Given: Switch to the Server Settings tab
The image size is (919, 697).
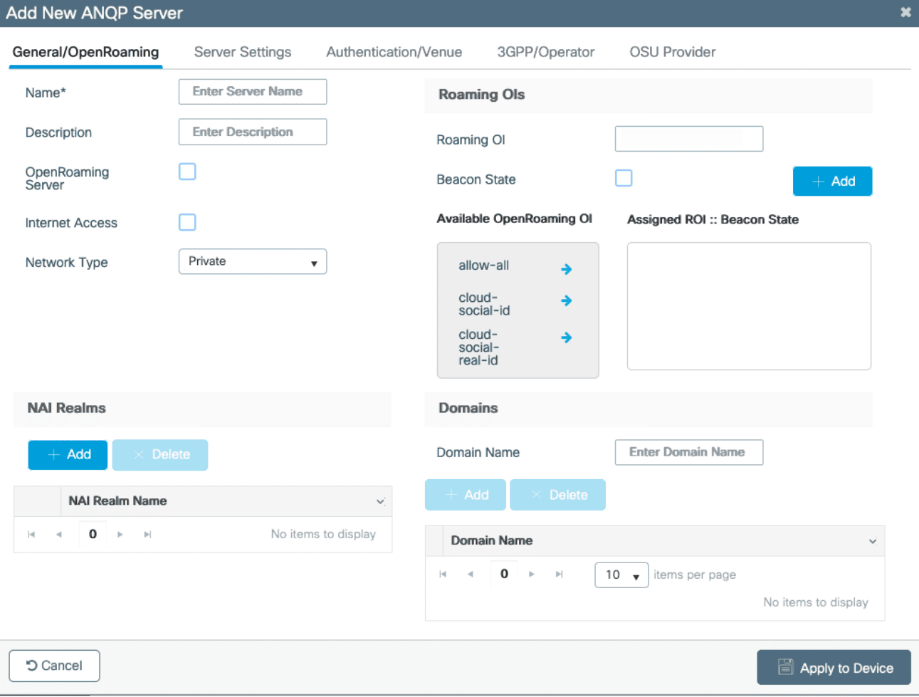Looking at the screenshot, I should 242,52.
